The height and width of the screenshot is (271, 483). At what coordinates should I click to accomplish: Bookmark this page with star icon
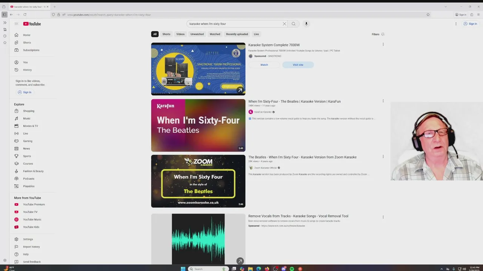click(428, 15)
